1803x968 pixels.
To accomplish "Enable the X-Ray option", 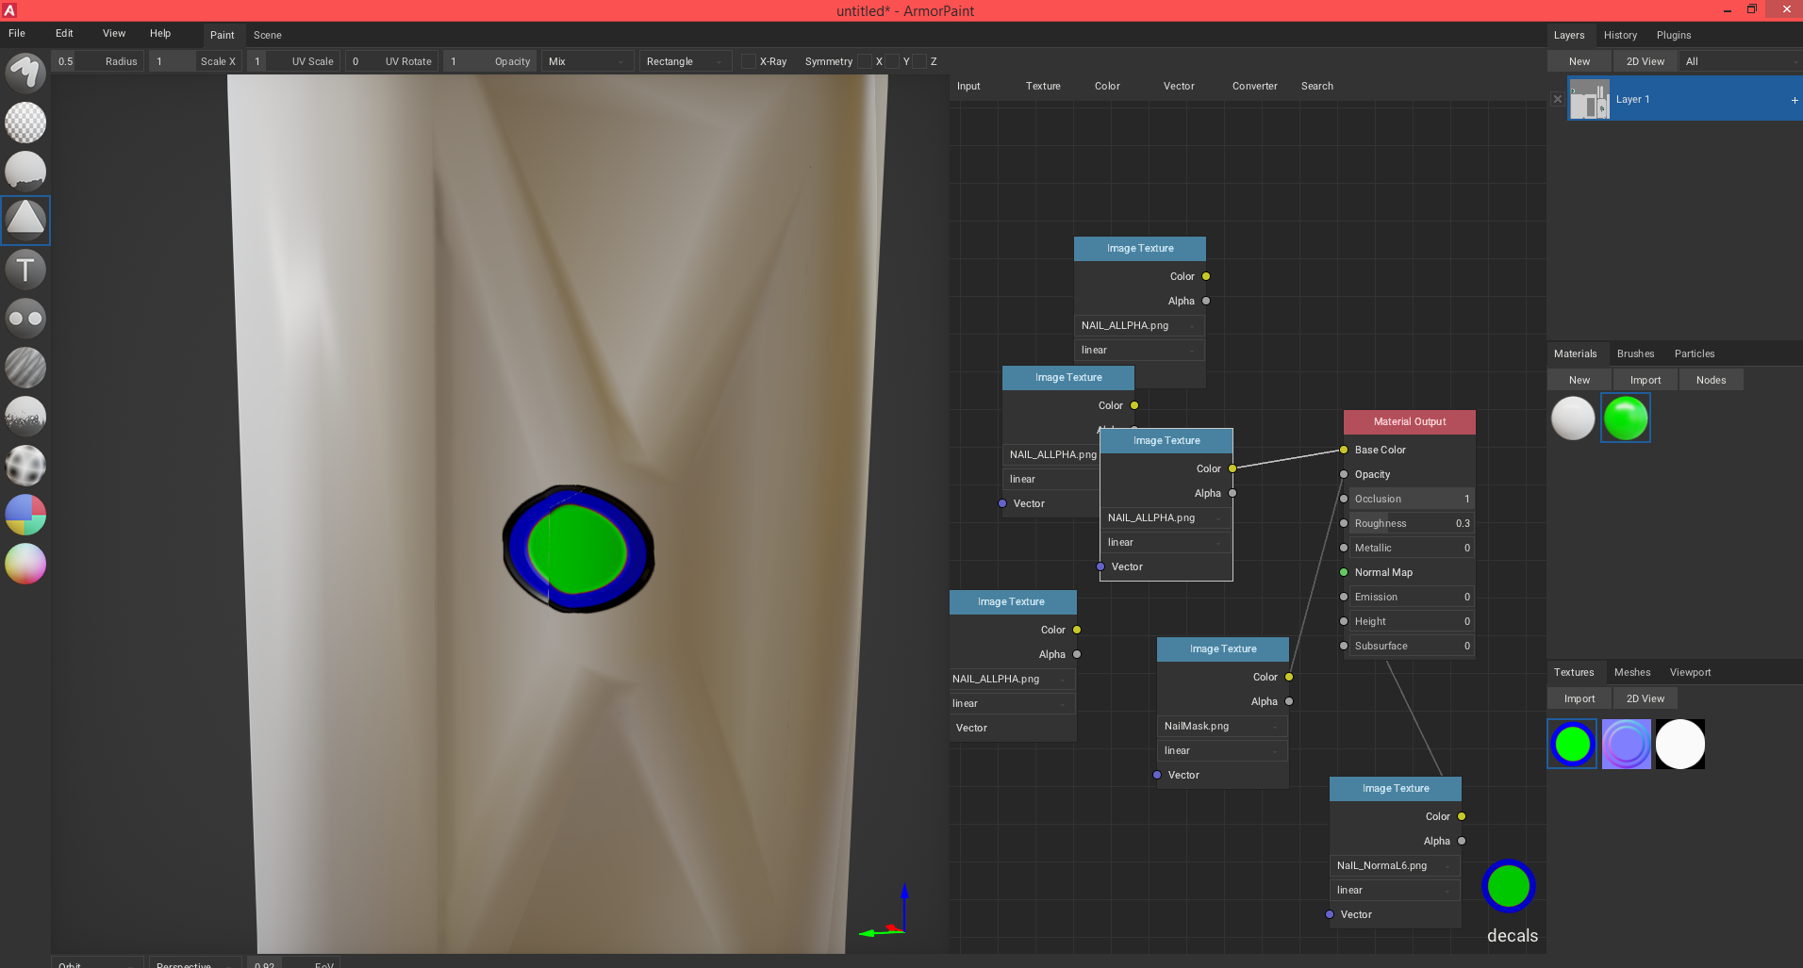I will (748, 60).
